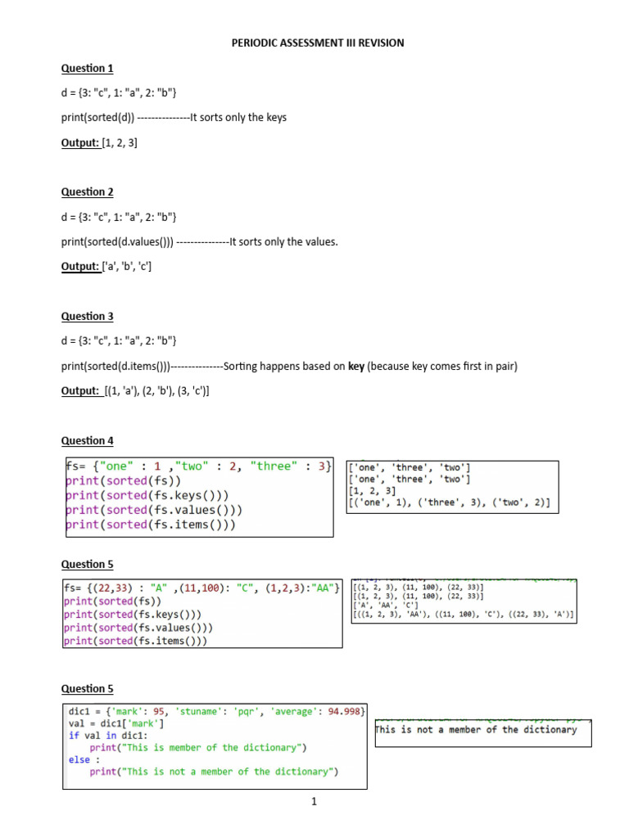Image resolution: width=629 pixels, height=838 pixels.
Task: Click code line "if val in dic1:"
Action: (x=108, y=736)
